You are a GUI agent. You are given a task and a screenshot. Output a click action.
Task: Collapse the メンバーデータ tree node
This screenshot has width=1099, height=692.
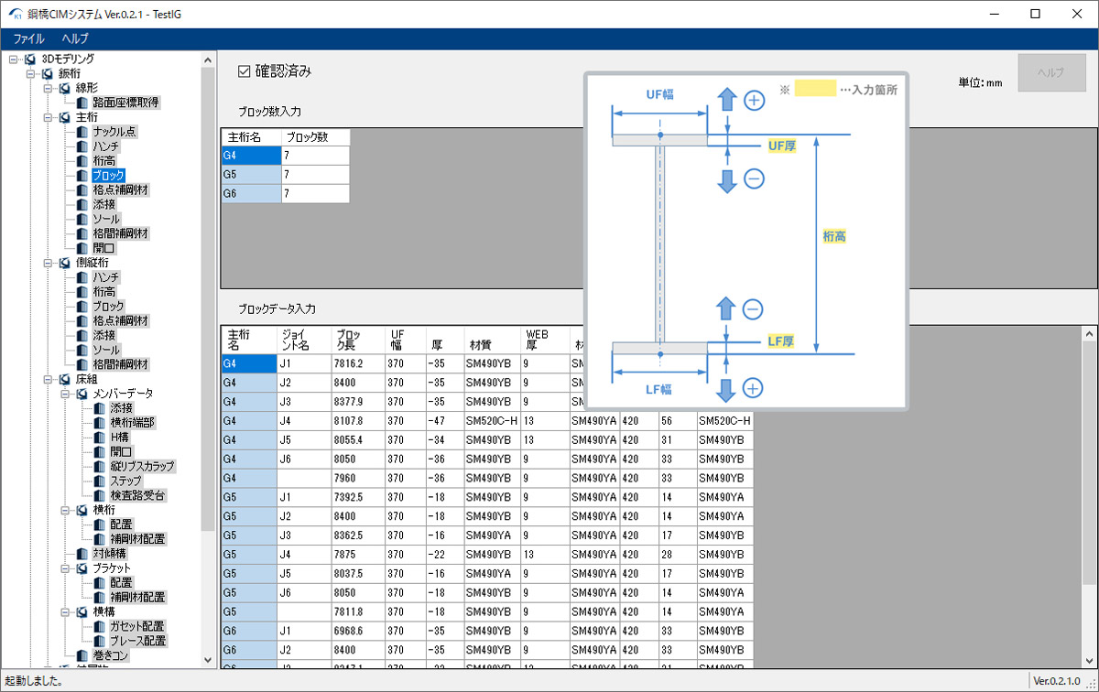click(x=64, y=394)
